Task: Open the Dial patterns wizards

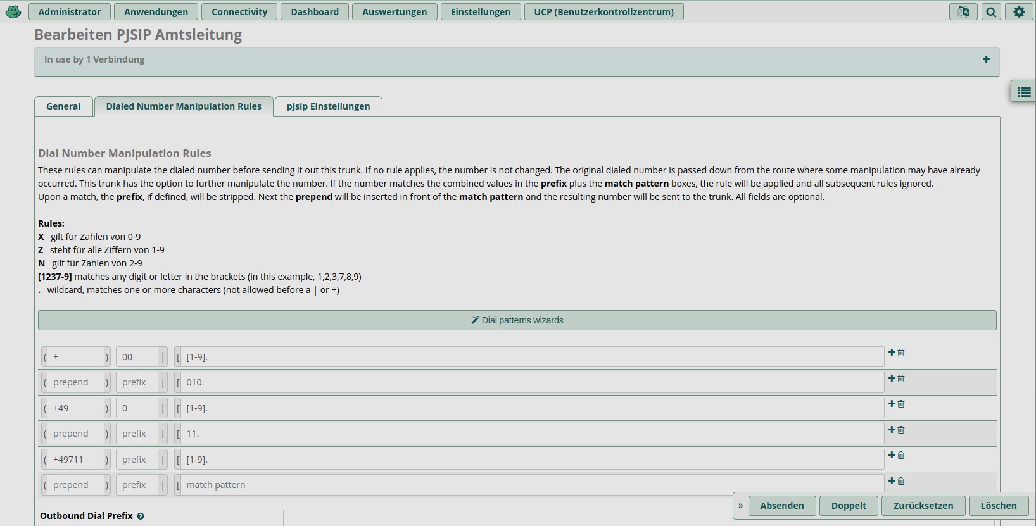Action: (x=517, y=320)
